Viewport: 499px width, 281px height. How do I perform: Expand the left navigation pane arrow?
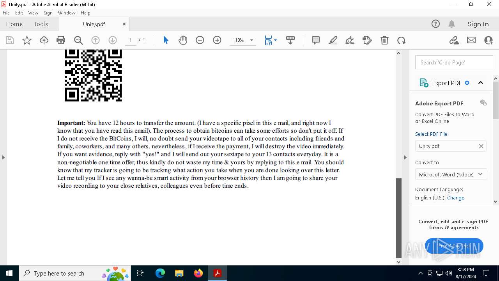[3, 157]
